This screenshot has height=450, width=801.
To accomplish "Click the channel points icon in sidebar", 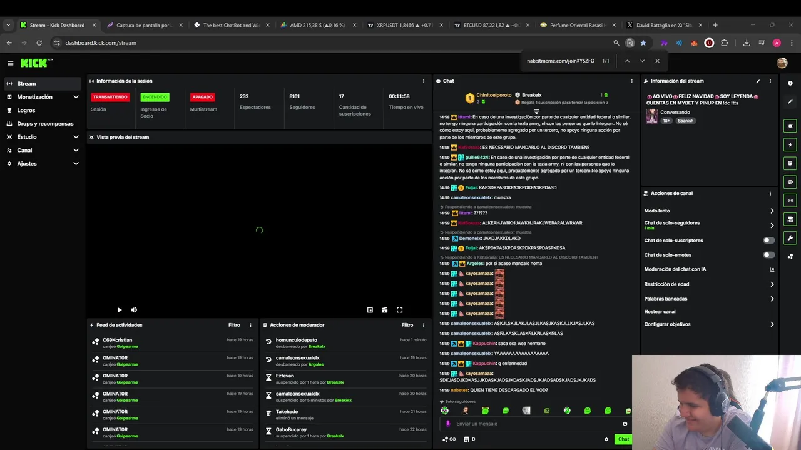I will pyautogui.click(x=790, y=256).
